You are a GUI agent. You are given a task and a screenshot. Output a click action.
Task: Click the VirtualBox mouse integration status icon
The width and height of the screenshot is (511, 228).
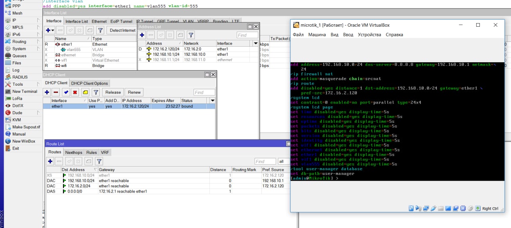click(x=471, y=208)
